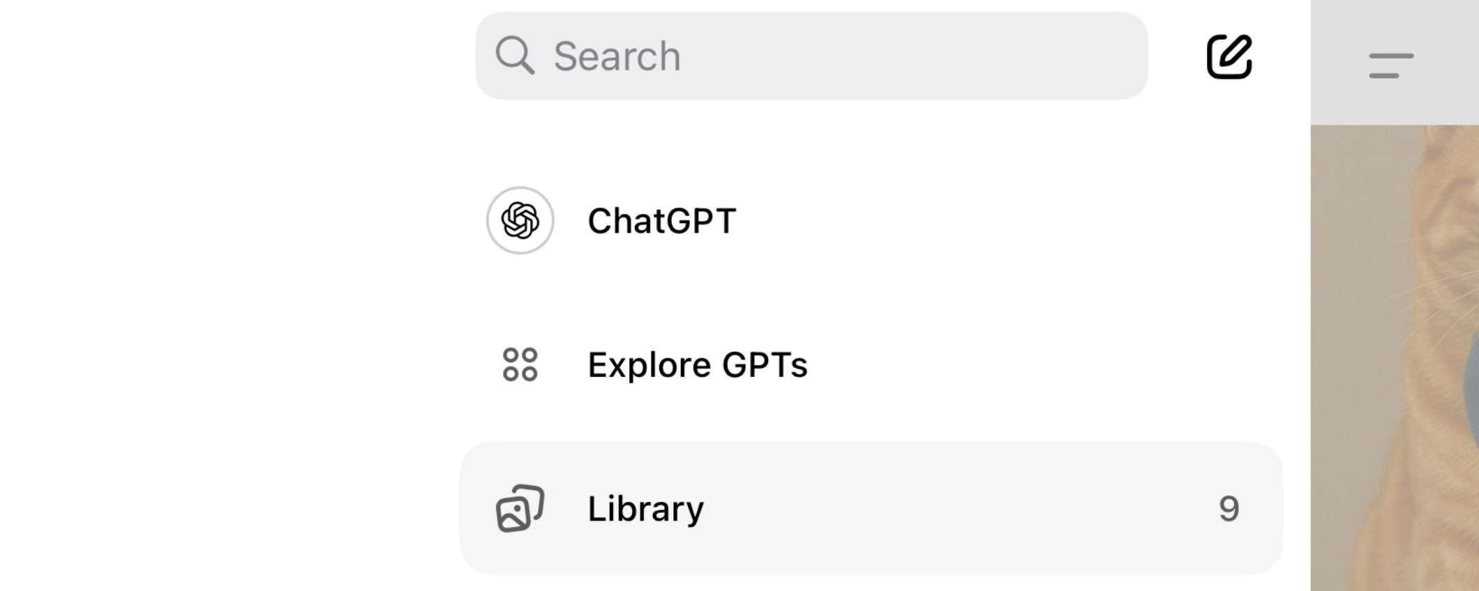Open Explore GPTs from sidebar
Viewport: 1479px width, 591px height.
click(698, 364)
